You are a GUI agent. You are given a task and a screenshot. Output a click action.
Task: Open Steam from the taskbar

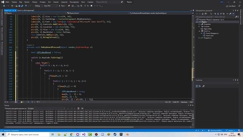pyautogui.click(x=115, y=134)
